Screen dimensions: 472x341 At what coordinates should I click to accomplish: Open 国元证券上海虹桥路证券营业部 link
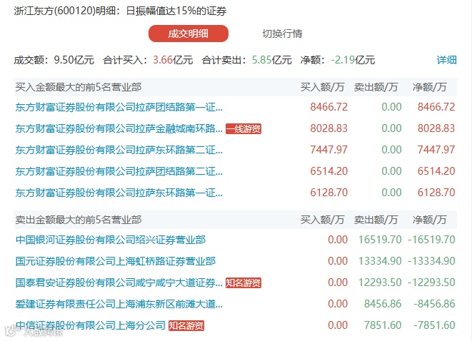click(116, 261)
